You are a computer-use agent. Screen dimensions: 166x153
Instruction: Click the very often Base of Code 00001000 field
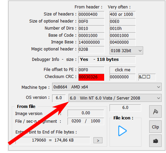coord(123,36)
